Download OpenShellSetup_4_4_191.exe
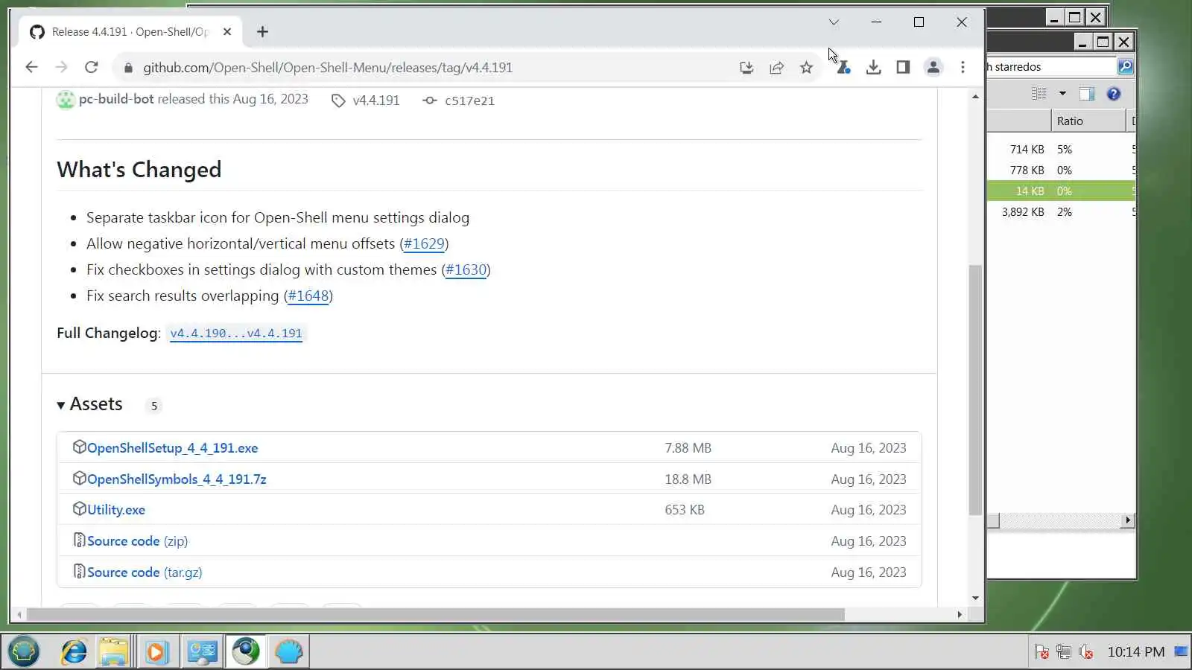The height and width of the screenshot is (670, 1192). click(173, 448)
